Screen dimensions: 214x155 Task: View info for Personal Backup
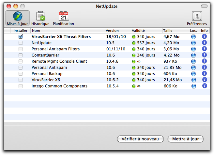pos(204,73)
